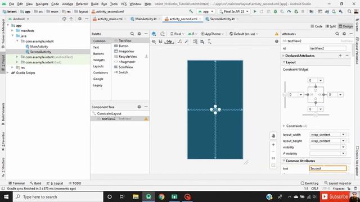Open the SDK Manager icon in toolbar
The width and height of the screenshot is (360, 202).
(341, 11)
